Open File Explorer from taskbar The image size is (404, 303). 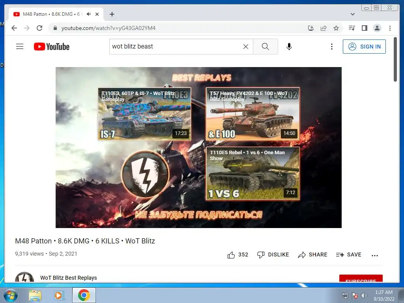click(x=35, y=295)
